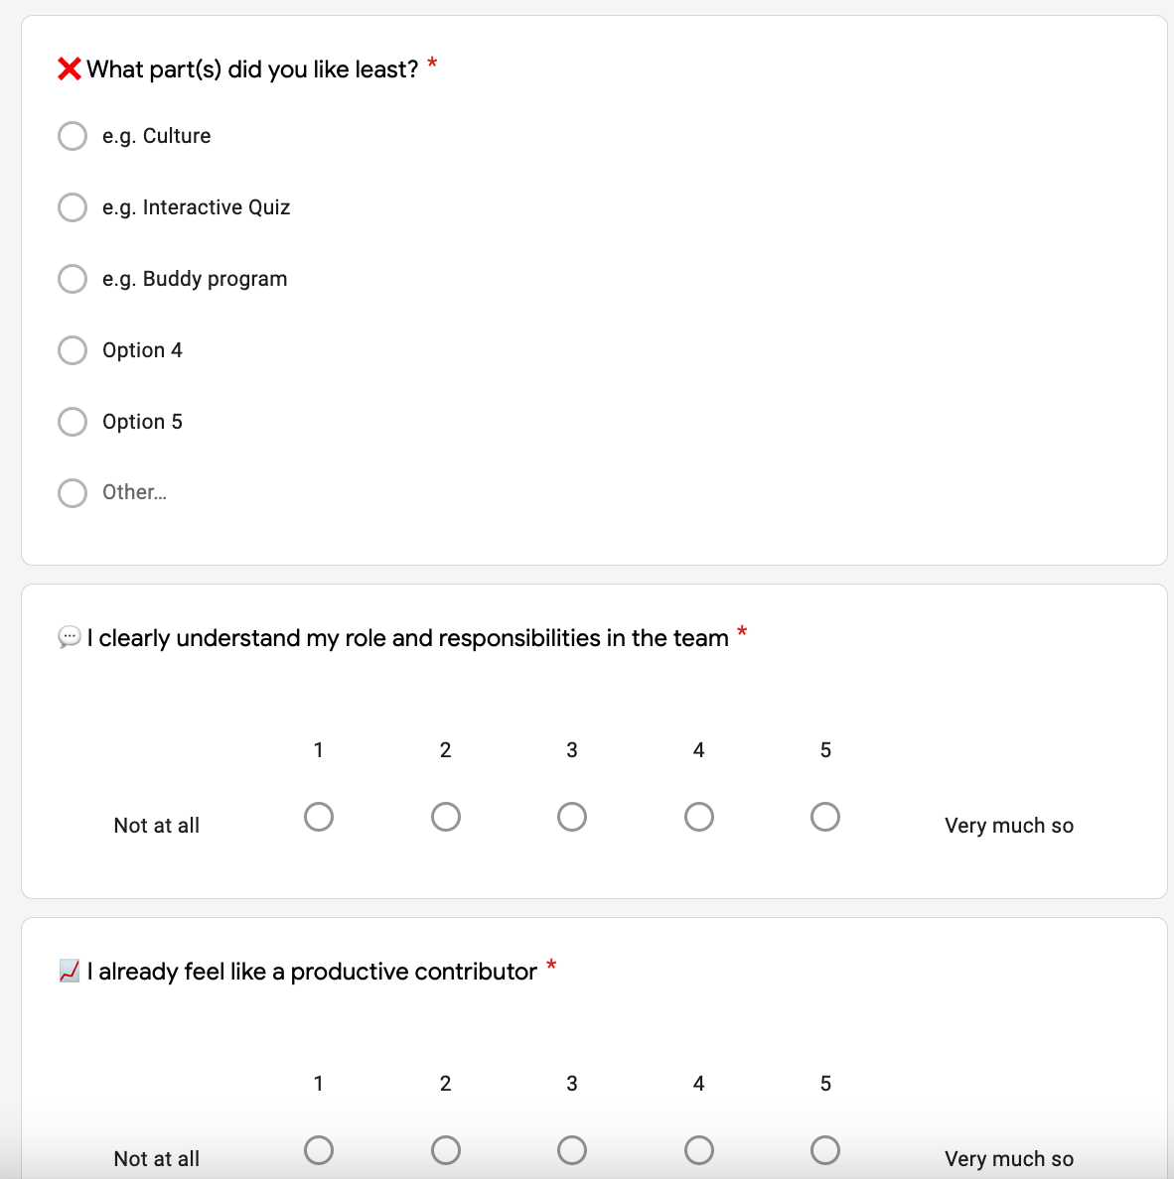Rate productive contributor as 1
Screen dimensions: 1174x1179
[319, 1150]
